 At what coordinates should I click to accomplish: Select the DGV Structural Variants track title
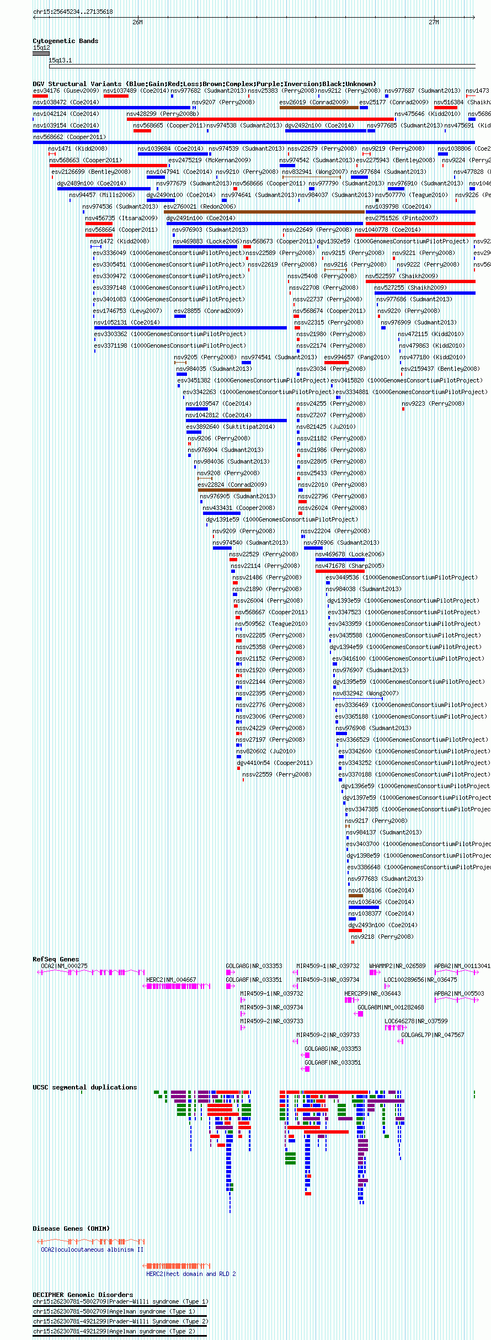(x=204, y=84)
